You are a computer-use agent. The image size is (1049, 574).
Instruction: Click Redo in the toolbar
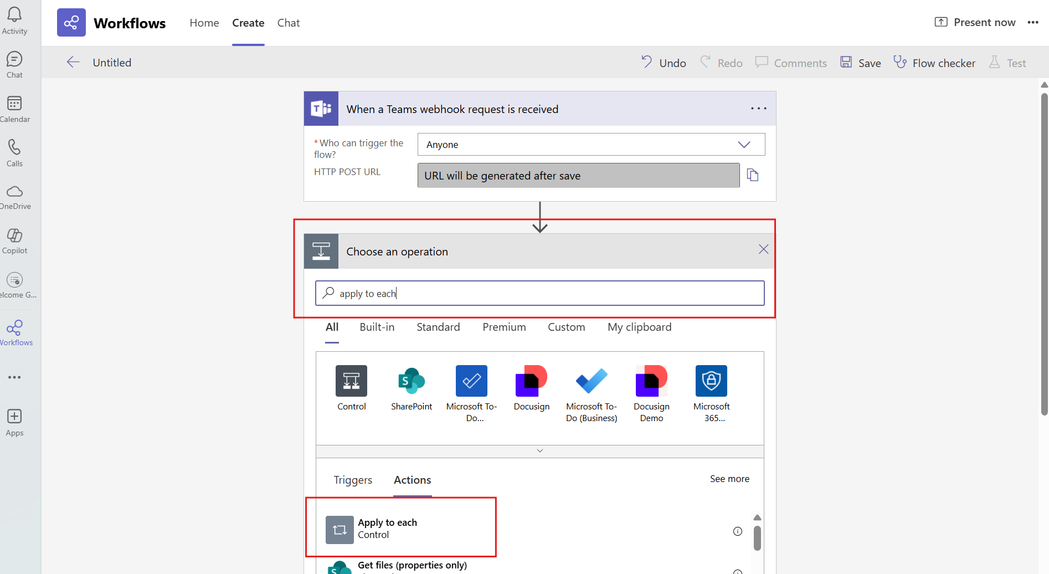(x=721, y=63)
